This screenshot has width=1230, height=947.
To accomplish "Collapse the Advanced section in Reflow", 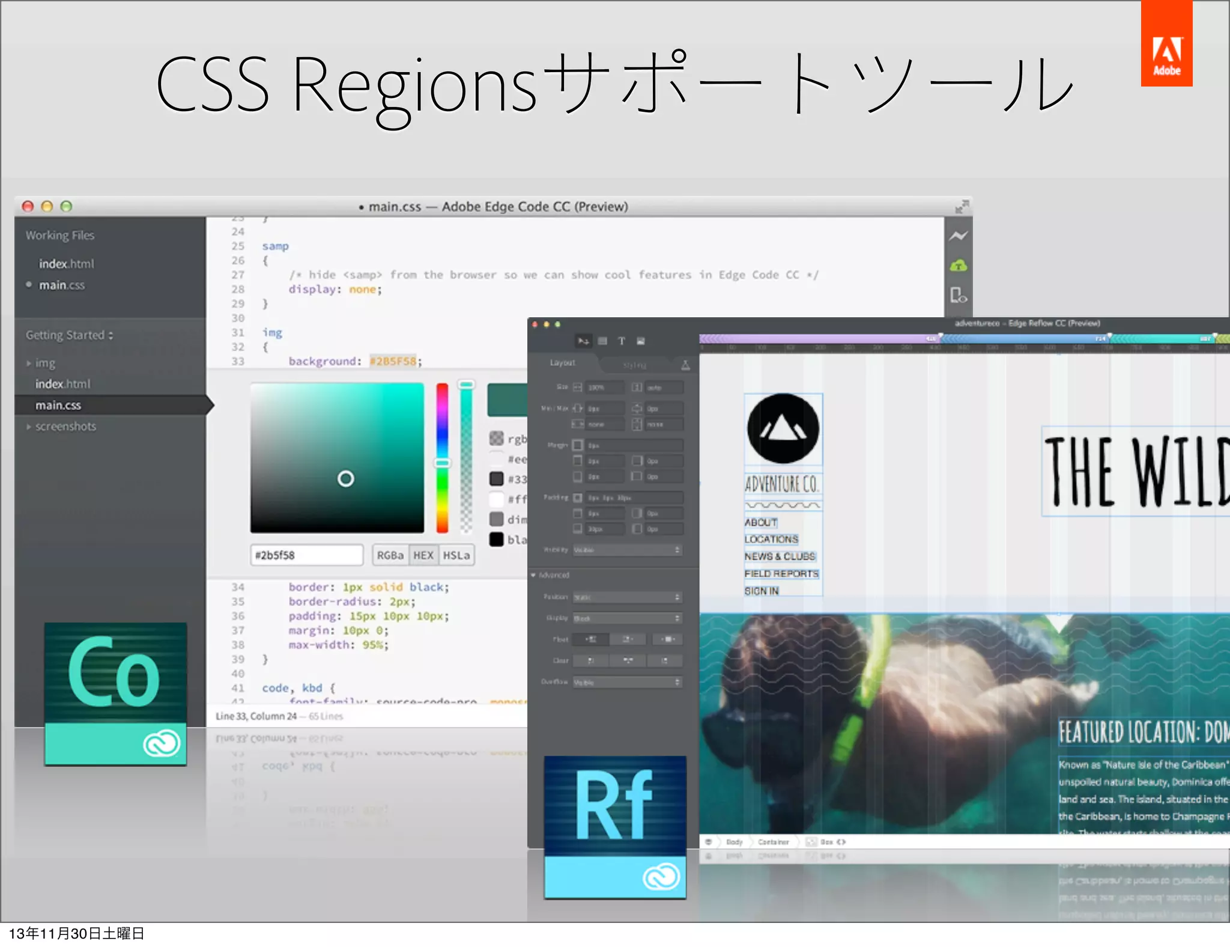I will point(533,575).
